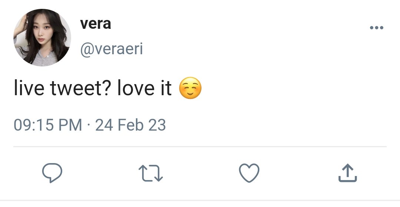Open the @veraeri handle link
Screen dimensions: 400x207
(111, 49)
